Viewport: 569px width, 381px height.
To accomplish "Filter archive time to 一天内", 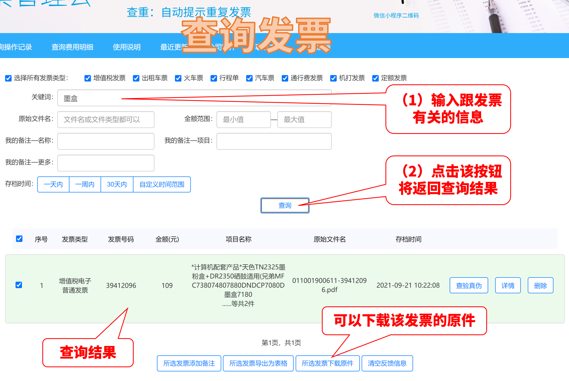I will point(53,185).
